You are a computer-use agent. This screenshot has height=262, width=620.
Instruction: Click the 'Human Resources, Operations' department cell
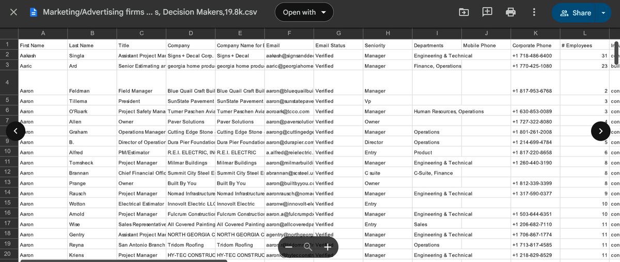[x=448, y=111]
